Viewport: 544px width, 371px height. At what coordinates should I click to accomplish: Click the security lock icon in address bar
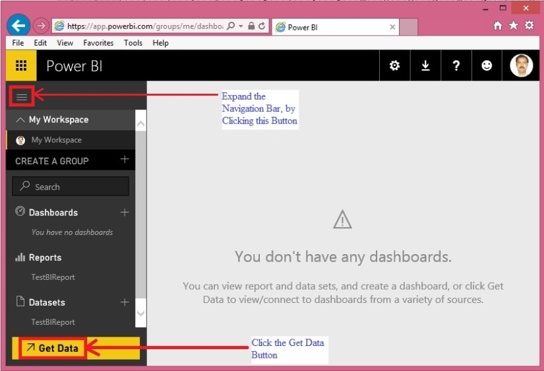pyautogui.click(x=251, y=26)
